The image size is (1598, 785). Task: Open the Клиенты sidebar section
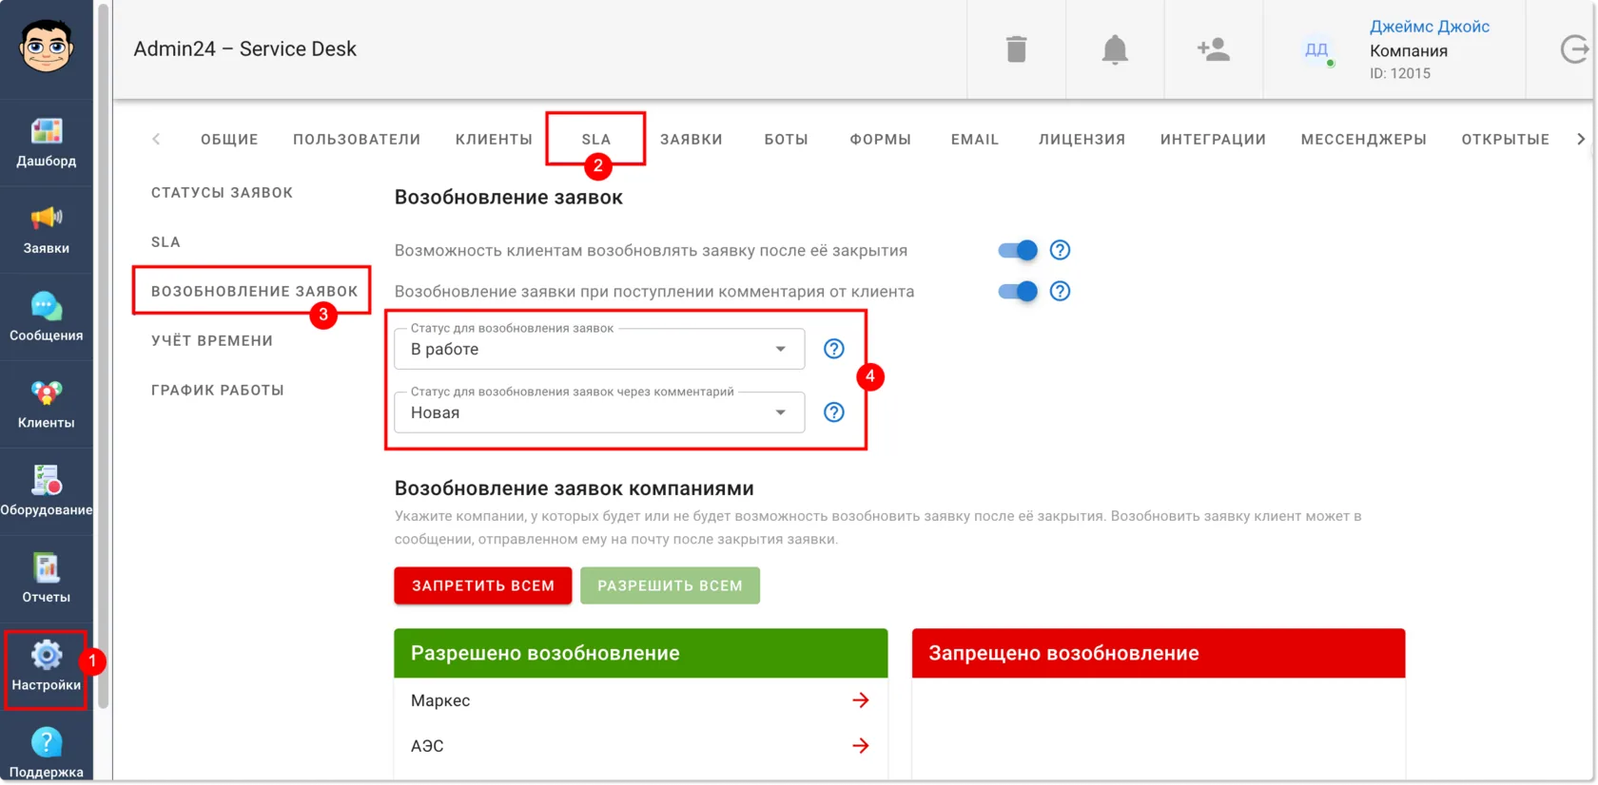[46, 405]
